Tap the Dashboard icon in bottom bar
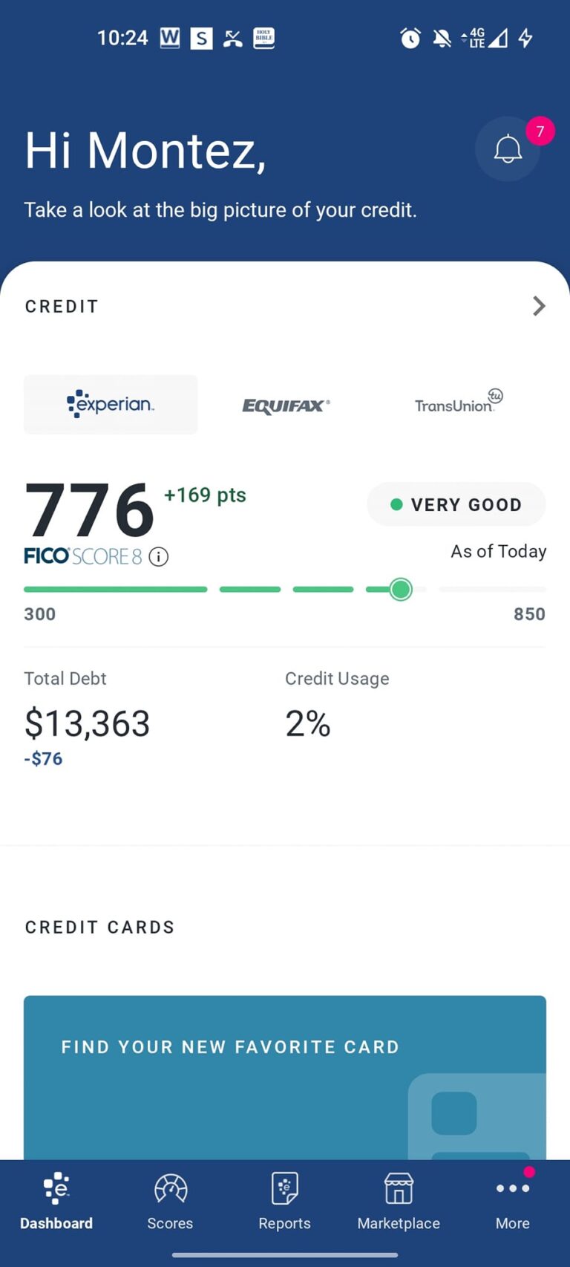 [56, 1189]
